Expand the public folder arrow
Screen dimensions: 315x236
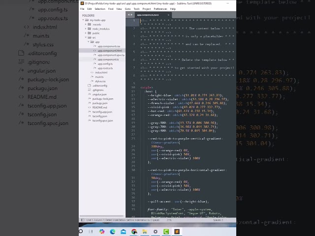pos(86,33)
